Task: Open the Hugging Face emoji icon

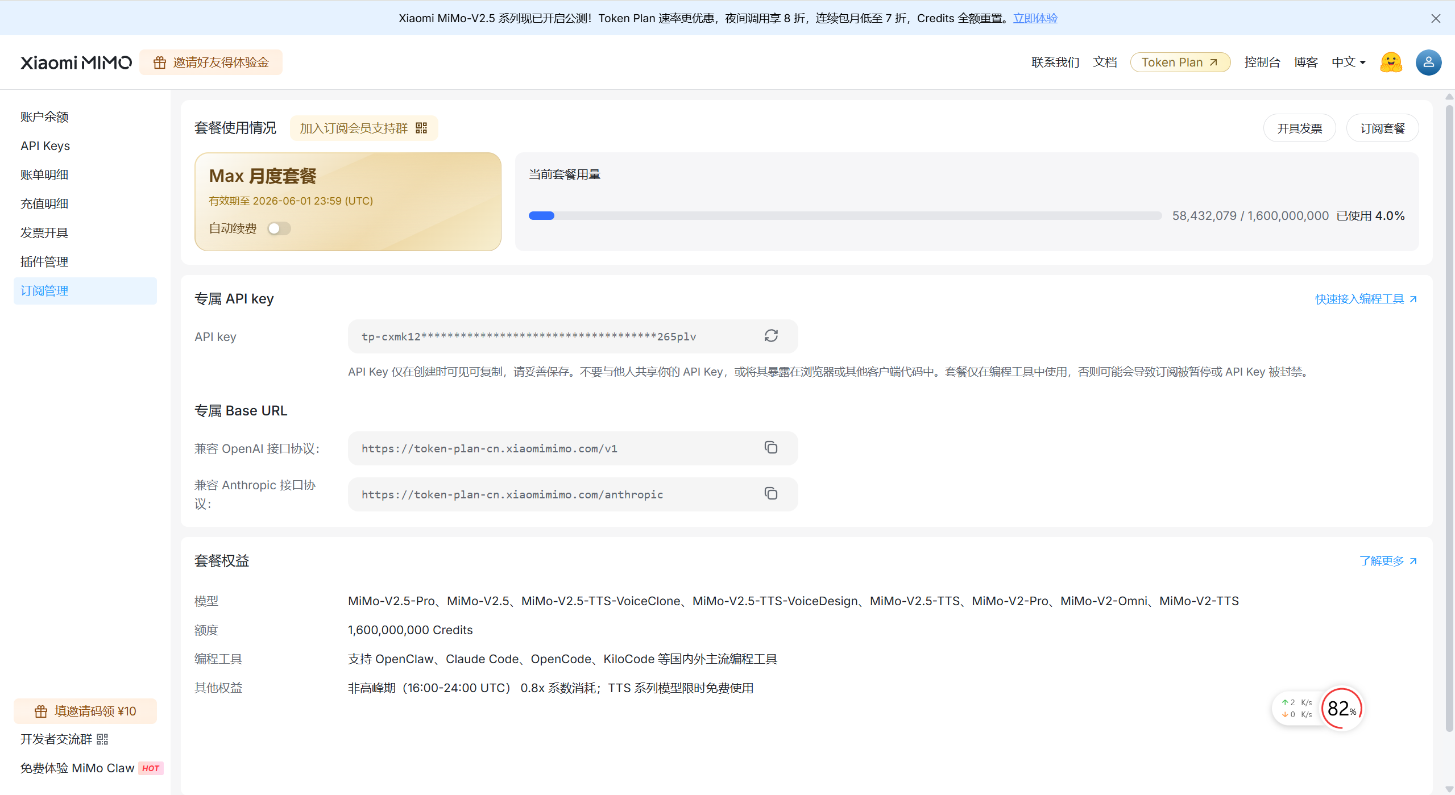Action: coord(1391,63)
